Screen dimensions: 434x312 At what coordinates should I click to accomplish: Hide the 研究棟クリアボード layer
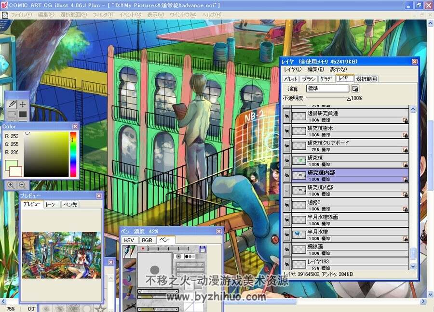point(287,146)
